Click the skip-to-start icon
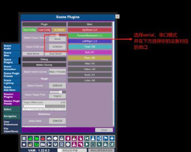 tap(87, 138)
